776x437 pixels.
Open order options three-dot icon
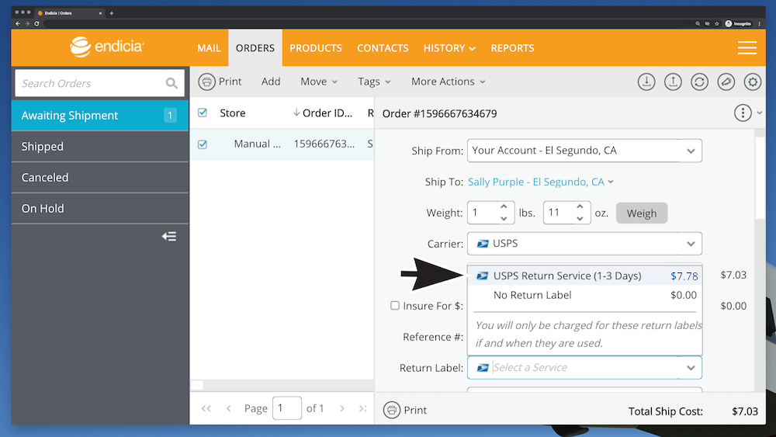pos(743,113)
